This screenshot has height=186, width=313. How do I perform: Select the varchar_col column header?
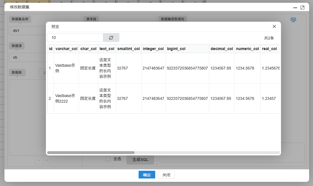point(66,49)
